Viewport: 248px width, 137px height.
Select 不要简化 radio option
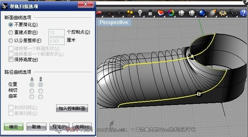[x=11, y=25]
